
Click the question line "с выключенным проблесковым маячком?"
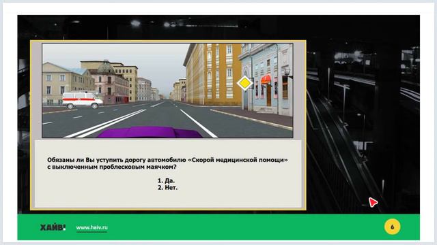112,167
